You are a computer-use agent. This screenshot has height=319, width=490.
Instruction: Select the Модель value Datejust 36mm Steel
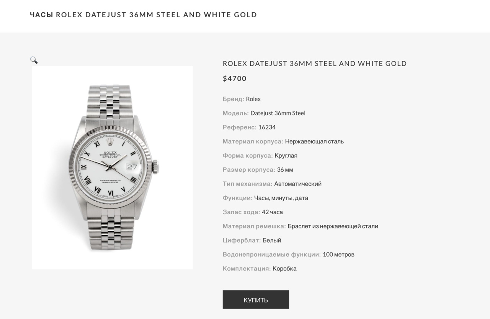point(278,113)
